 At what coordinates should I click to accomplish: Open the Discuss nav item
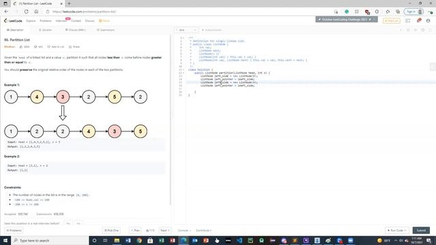click(x=89, y=21)
